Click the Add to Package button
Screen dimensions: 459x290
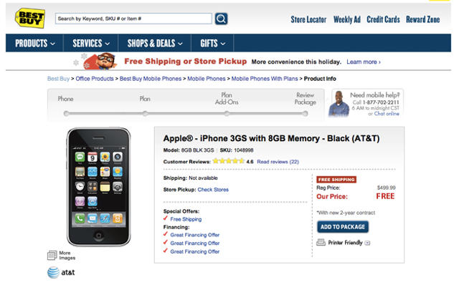coord(342,227)
